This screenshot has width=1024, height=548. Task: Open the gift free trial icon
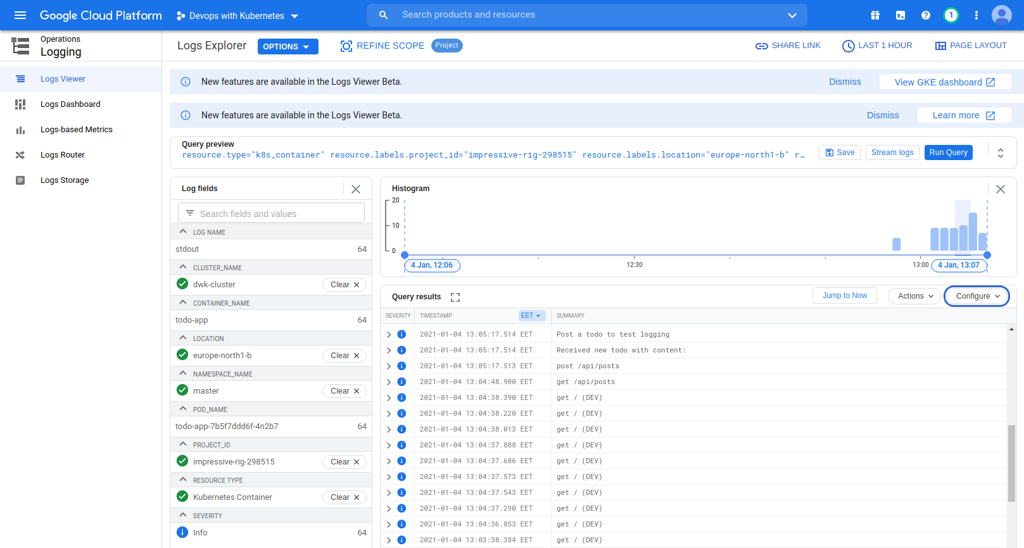click(875, 15)
